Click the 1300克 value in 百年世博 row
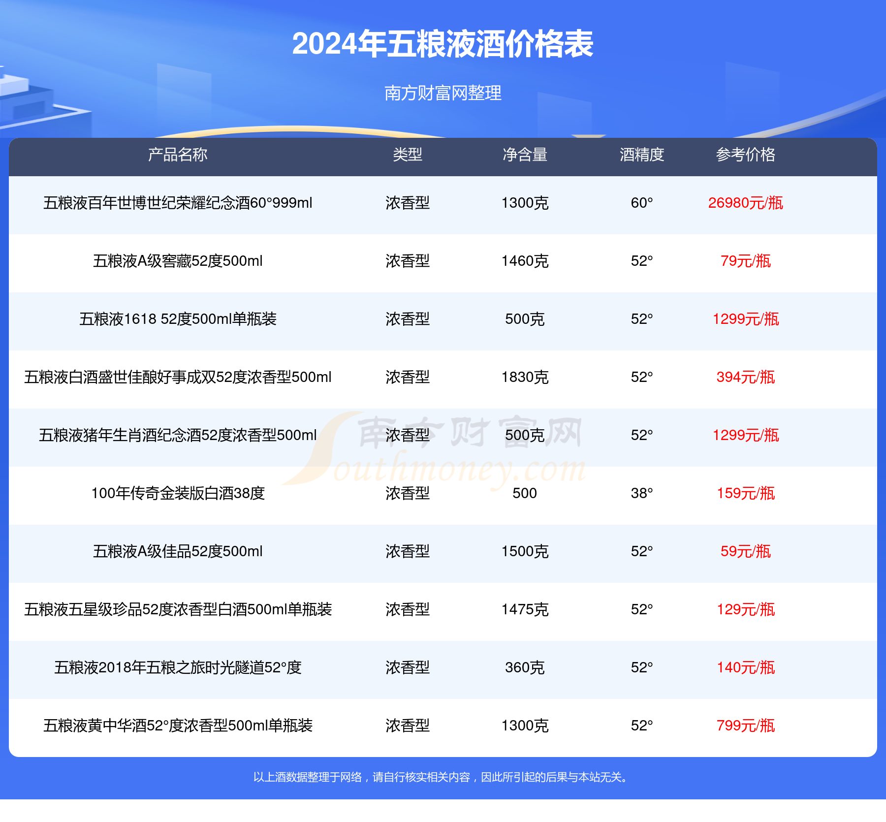Screen dimensions: 886x822 tap(525, 203)
